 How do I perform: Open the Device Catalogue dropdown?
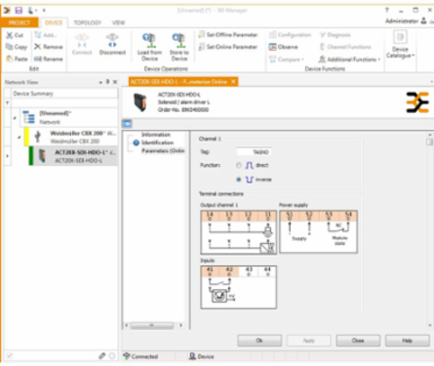[400, 45]
